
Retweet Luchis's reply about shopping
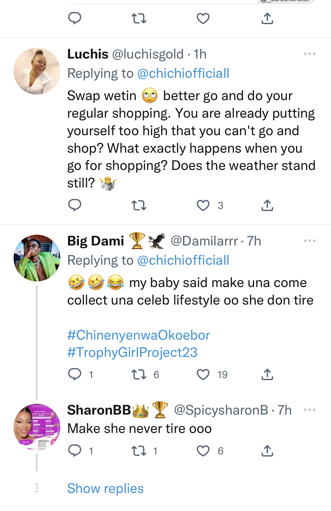click(x=139, y=206)
